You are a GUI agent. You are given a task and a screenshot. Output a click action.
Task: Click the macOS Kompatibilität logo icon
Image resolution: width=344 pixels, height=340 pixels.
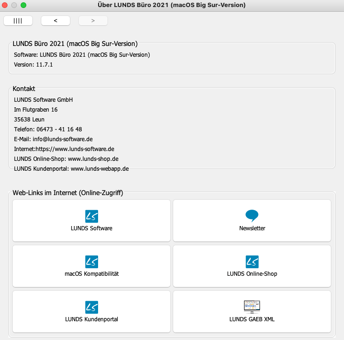click(92, 262)
